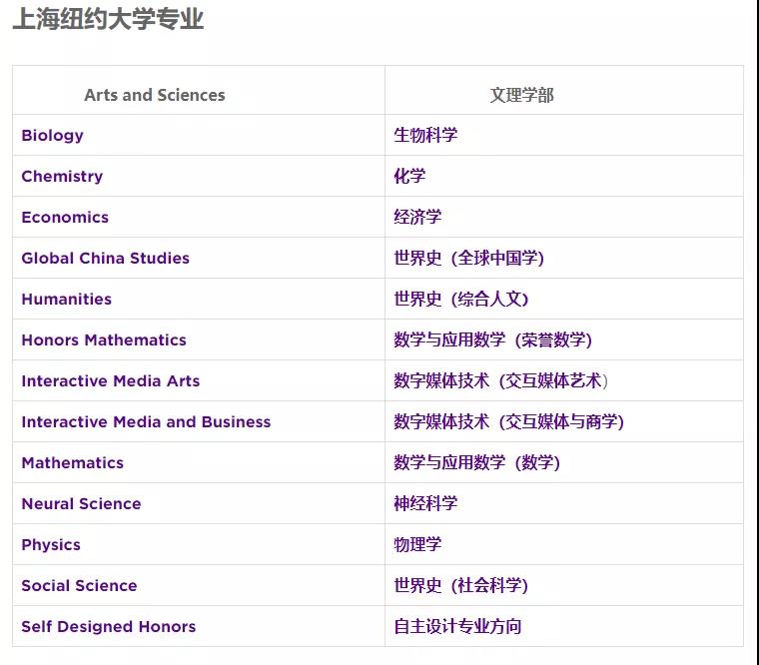Open the Mathematics major link
759x665 pixels.
pos(72,462)
